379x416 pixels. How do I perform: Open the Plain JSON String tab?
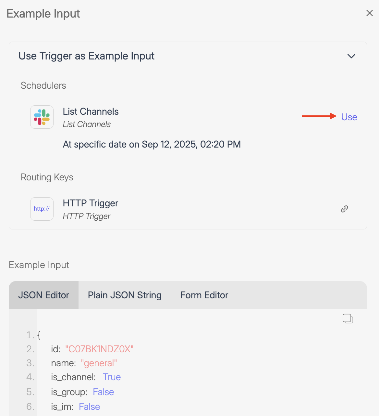(x=125, y=295)
